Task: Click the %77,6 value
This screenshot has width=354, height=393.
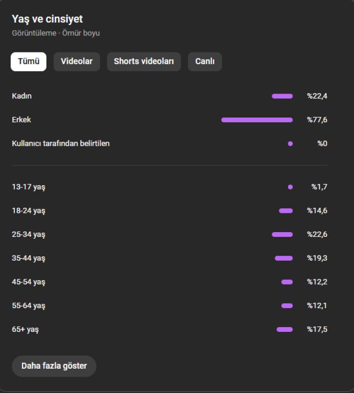Action: [317, 120]
